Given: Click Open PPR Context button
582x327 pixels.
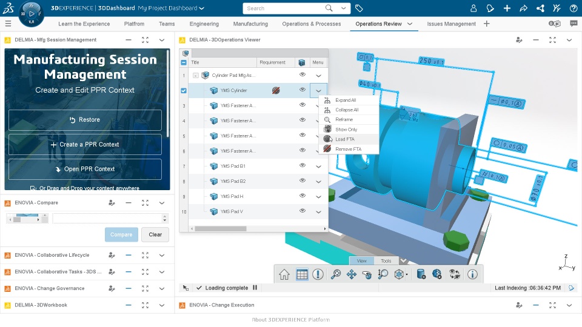Looking at the screenshot, I should point(85,169).
